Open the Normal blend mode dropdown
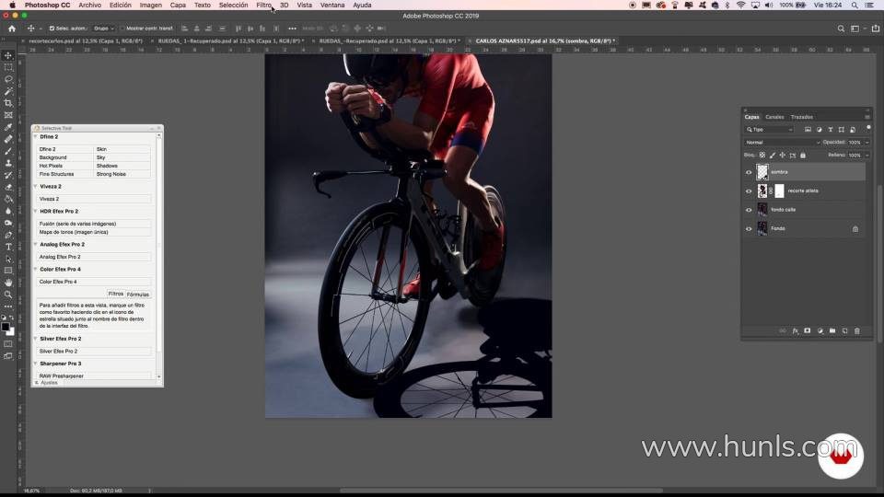Image resolution: width=884 pixels, height=497 pixels. click(x=782, y=143)
